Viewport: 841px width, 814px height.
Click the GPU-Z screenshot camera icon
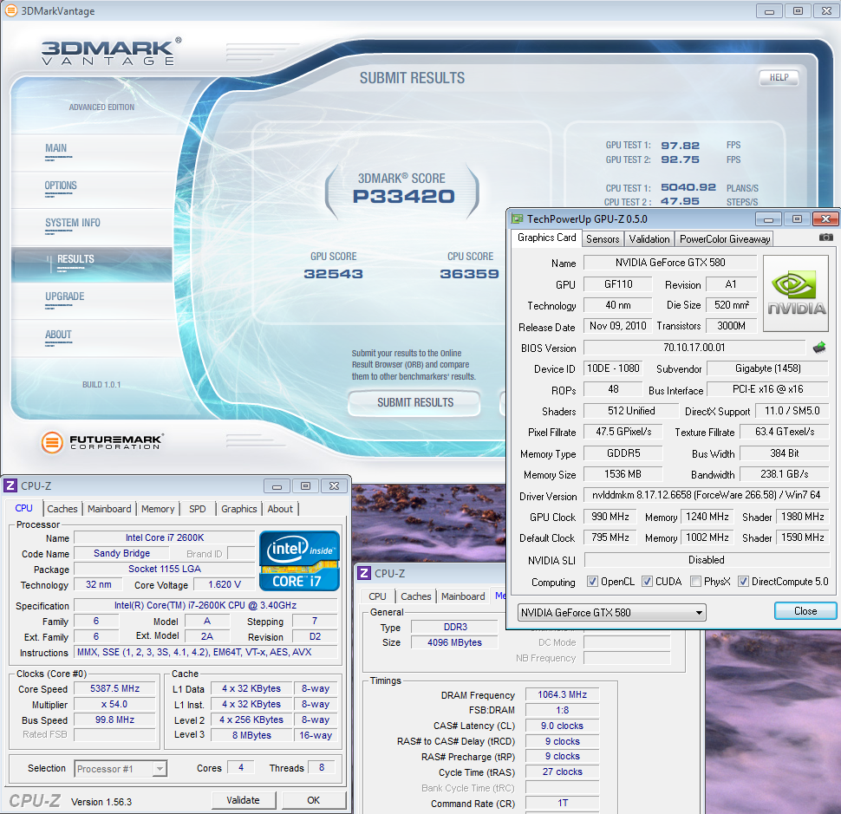pyautogui.click(x=826, y=237)
